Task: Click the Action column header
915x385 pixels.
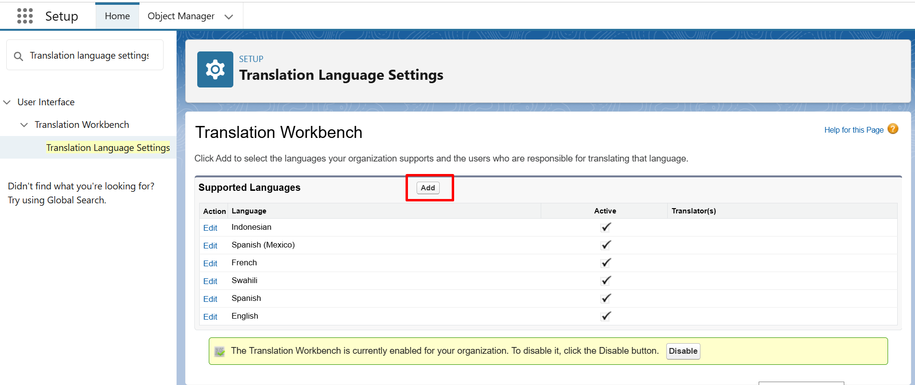Action: tap(215, 211)
